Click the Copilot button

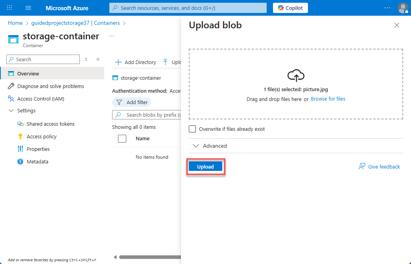point(290,8)
